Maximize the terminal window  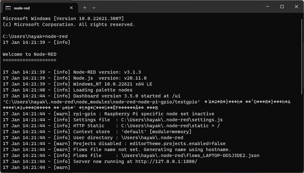pos(282,7)
